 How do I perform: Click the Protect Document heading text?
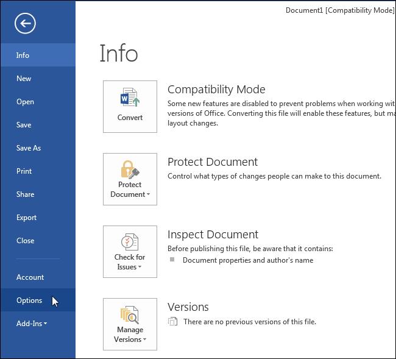tap(213, 162)
